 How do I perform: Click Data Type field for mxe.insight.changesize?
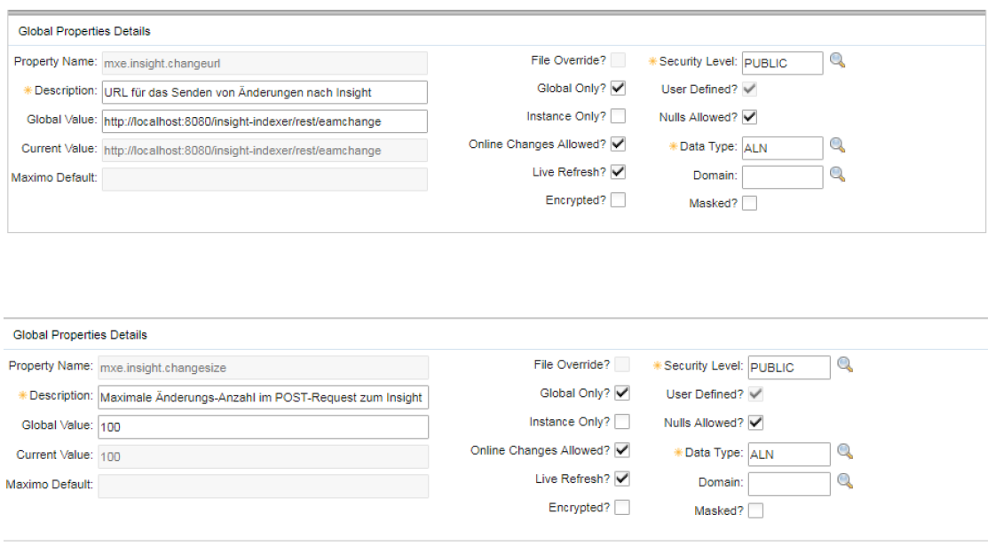pos(789,454)
